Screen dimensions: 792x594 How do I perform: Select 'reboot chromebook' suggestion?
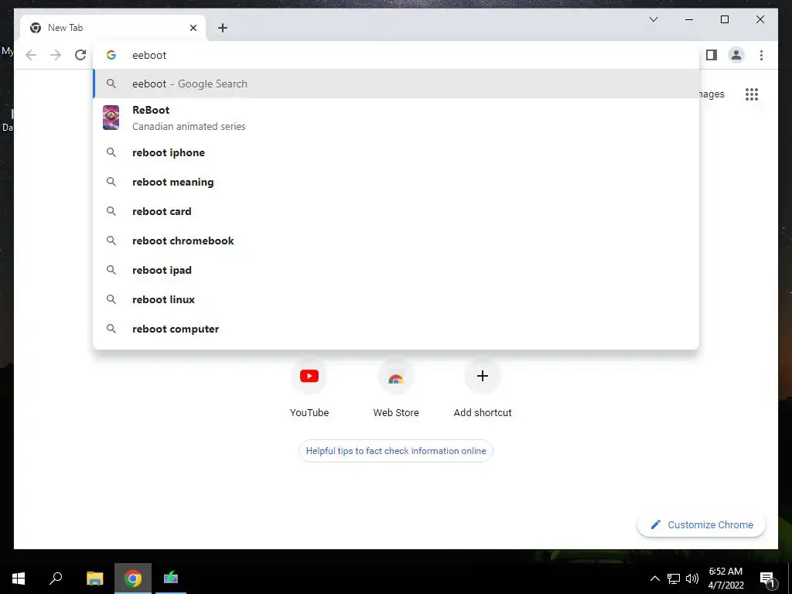pos(396,241)
